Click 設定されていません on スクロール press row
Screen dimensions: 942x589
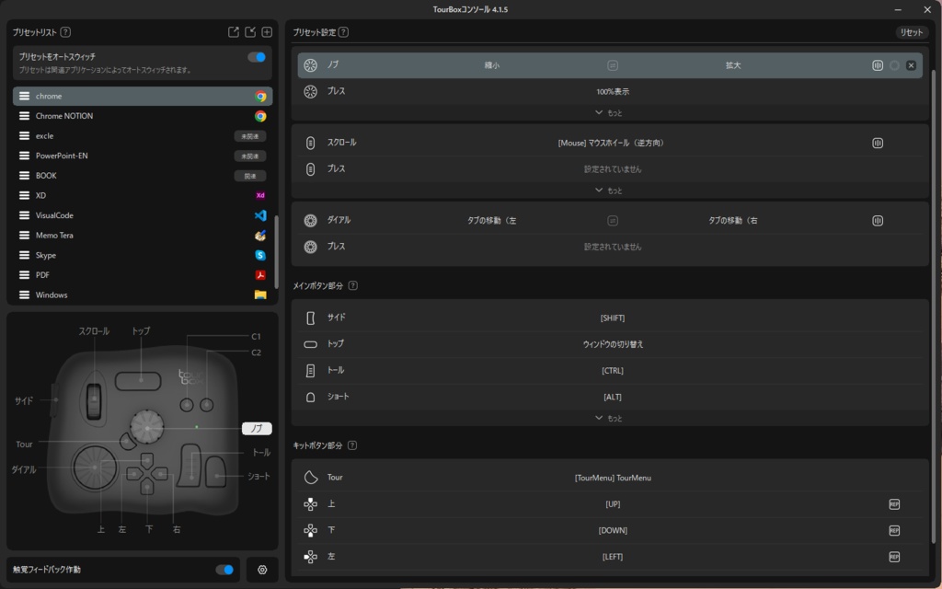[612, 169]
